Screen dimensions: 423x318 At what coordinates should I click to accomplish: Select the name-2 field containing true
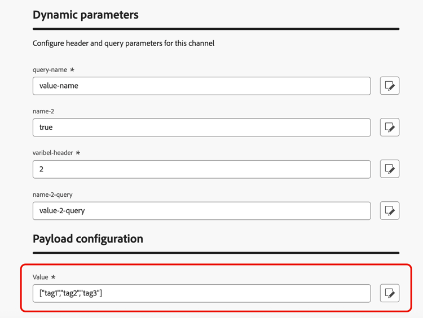point(201,127)
